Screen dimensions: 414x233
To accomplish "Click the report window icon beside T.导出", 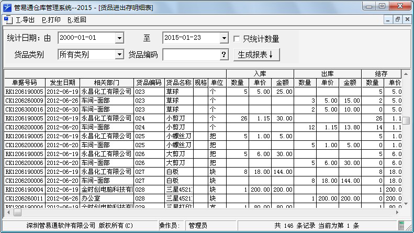I will (x=7, y=20).
